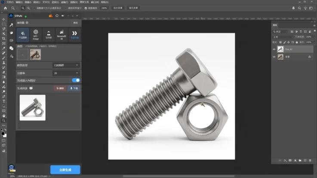This screenshot has width=317, height=178.
Task: Open the GPT-Image feature
Action: tap(36, 35)
